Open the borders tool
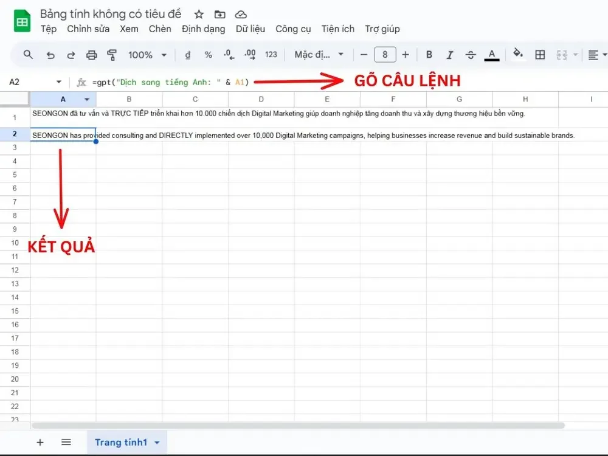Screen dimensions: 608x456 pyautogui.click(x=540, y=55)
